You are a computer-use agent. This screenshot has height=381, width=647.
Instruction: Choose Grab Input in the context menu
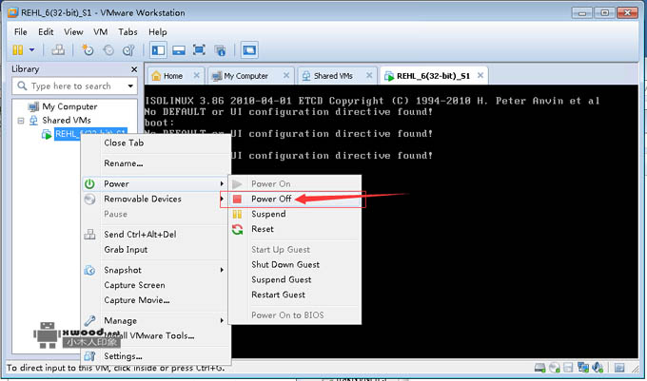click(156, 250)
